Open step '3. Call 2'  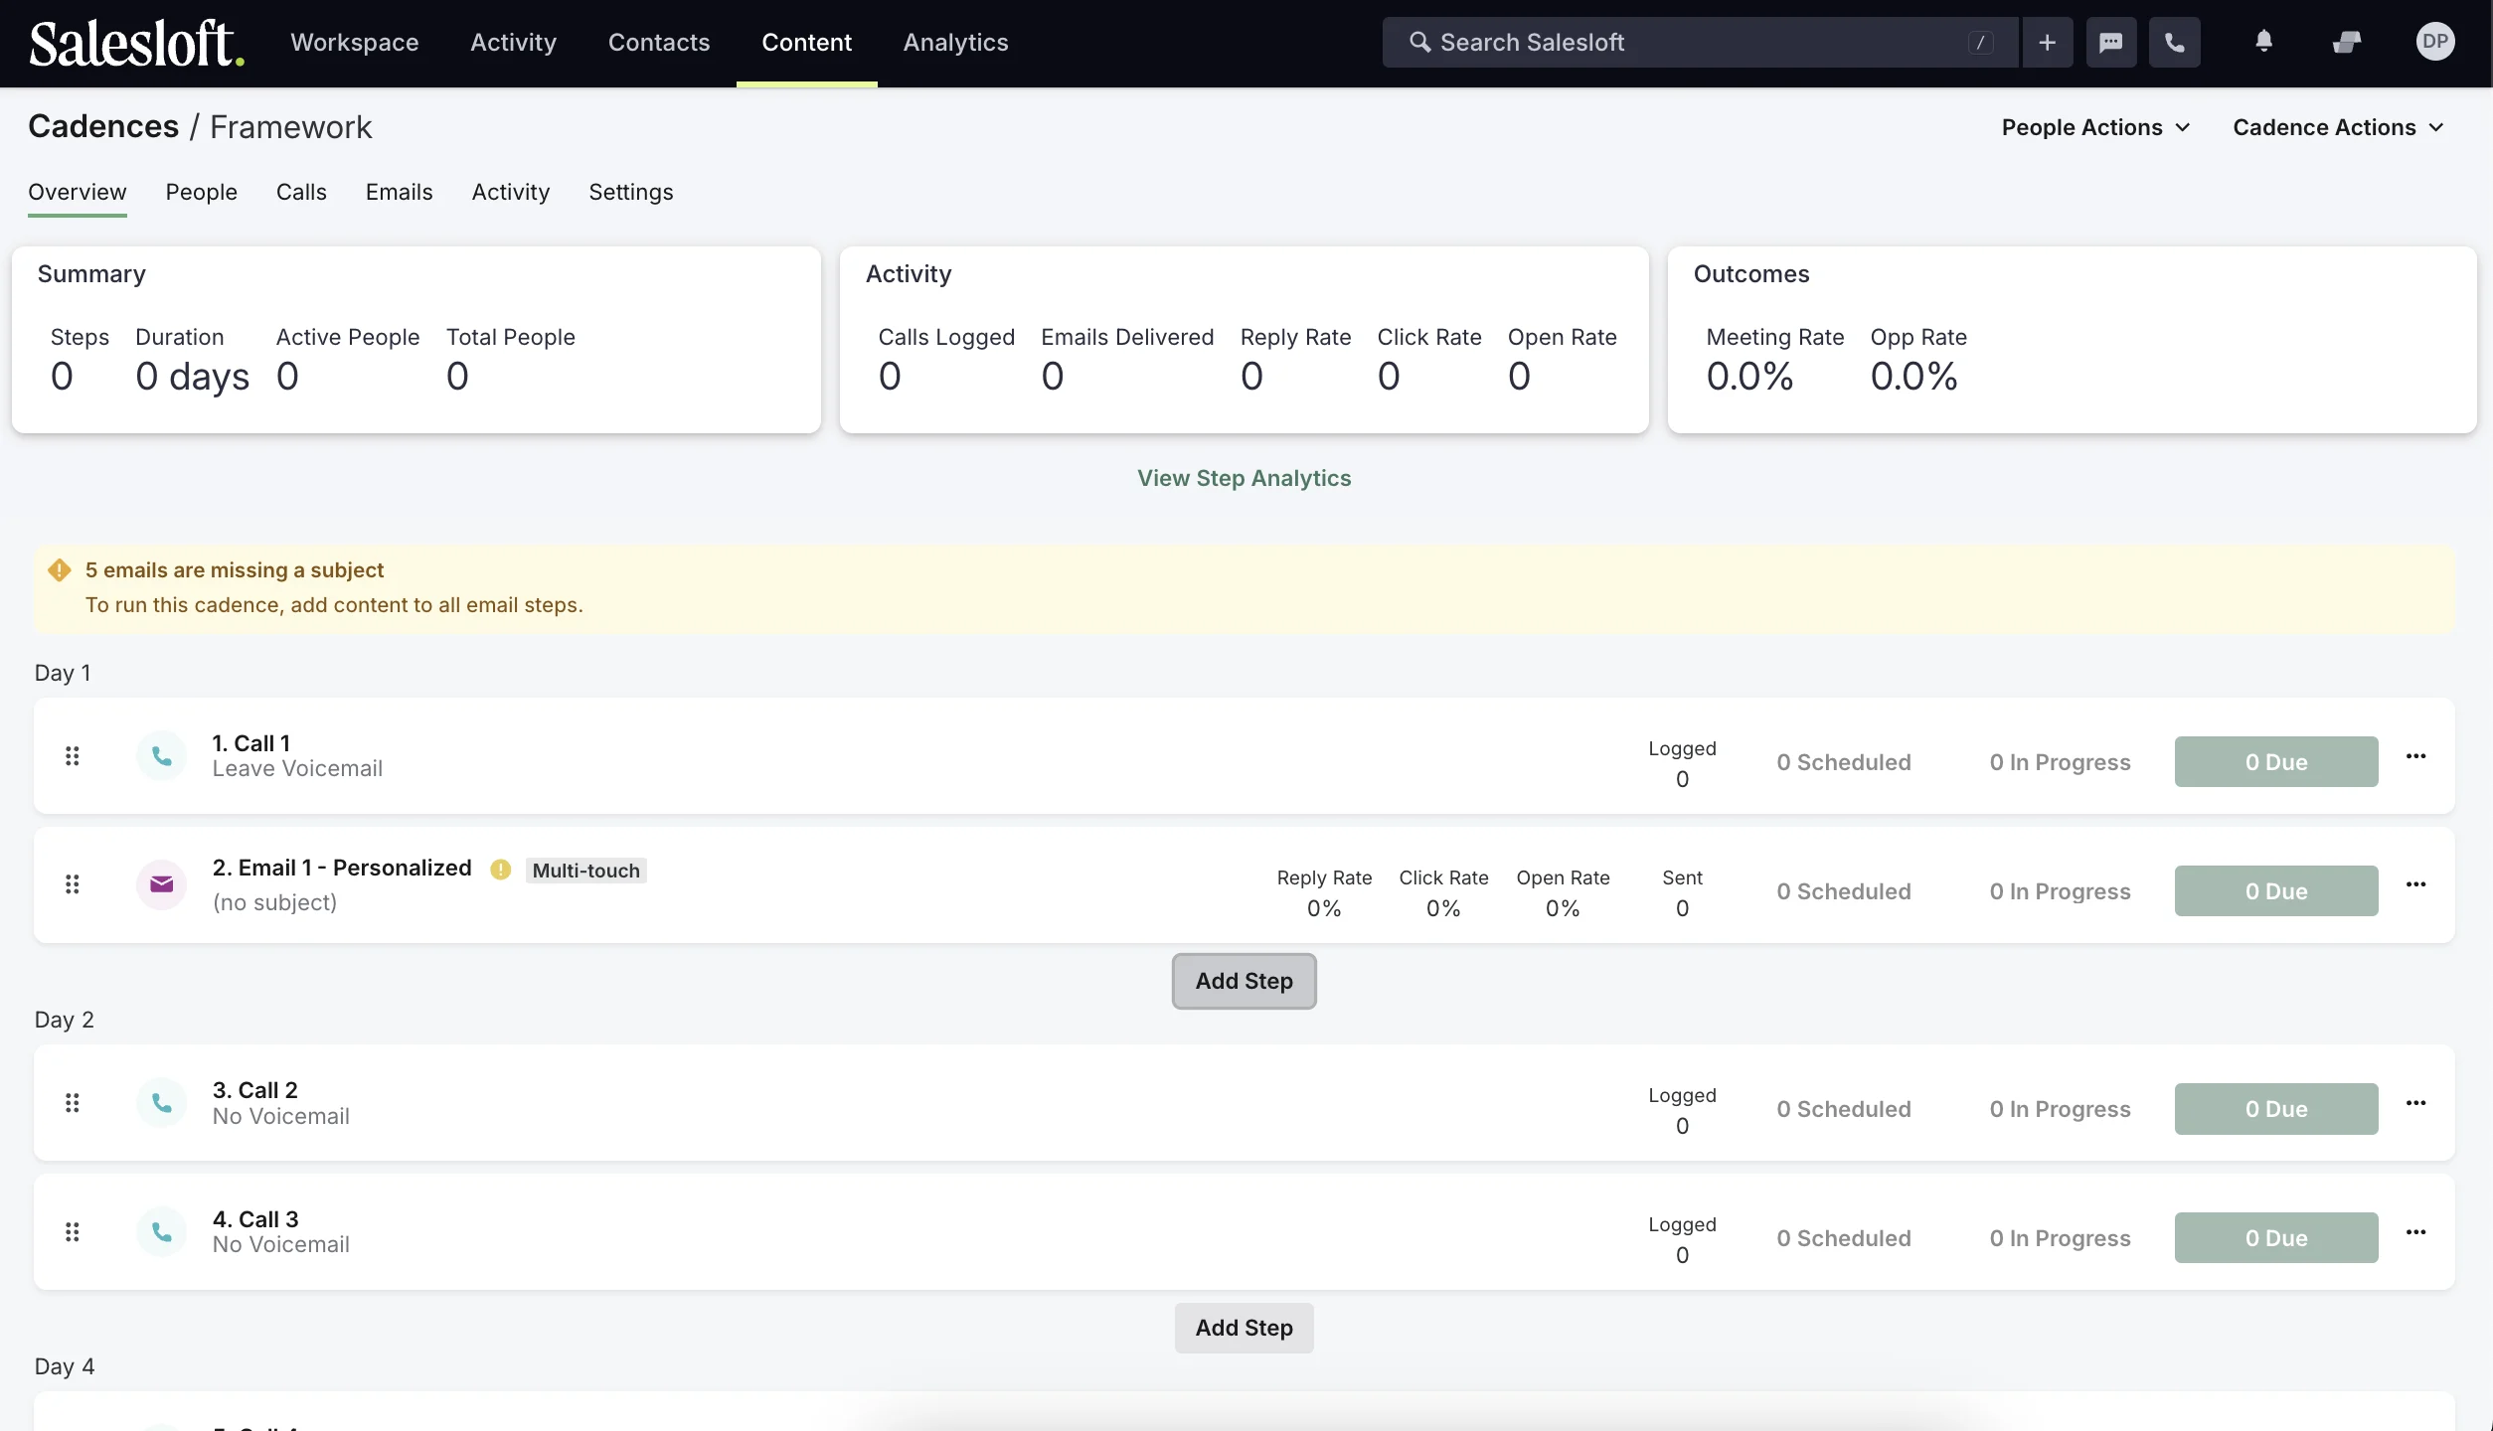(x=254, y=1090)
